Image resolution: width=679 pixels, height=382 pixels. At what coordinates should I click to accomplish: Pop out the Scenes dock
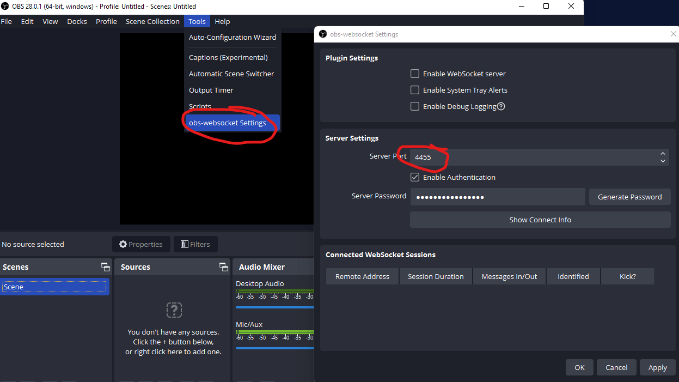(x=105, y=267)
